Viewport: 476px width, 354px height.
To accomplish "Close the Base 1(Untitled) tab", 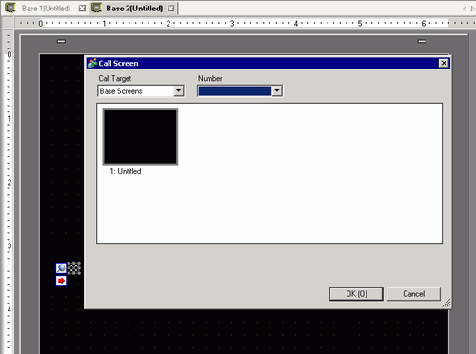I will 82,9.
